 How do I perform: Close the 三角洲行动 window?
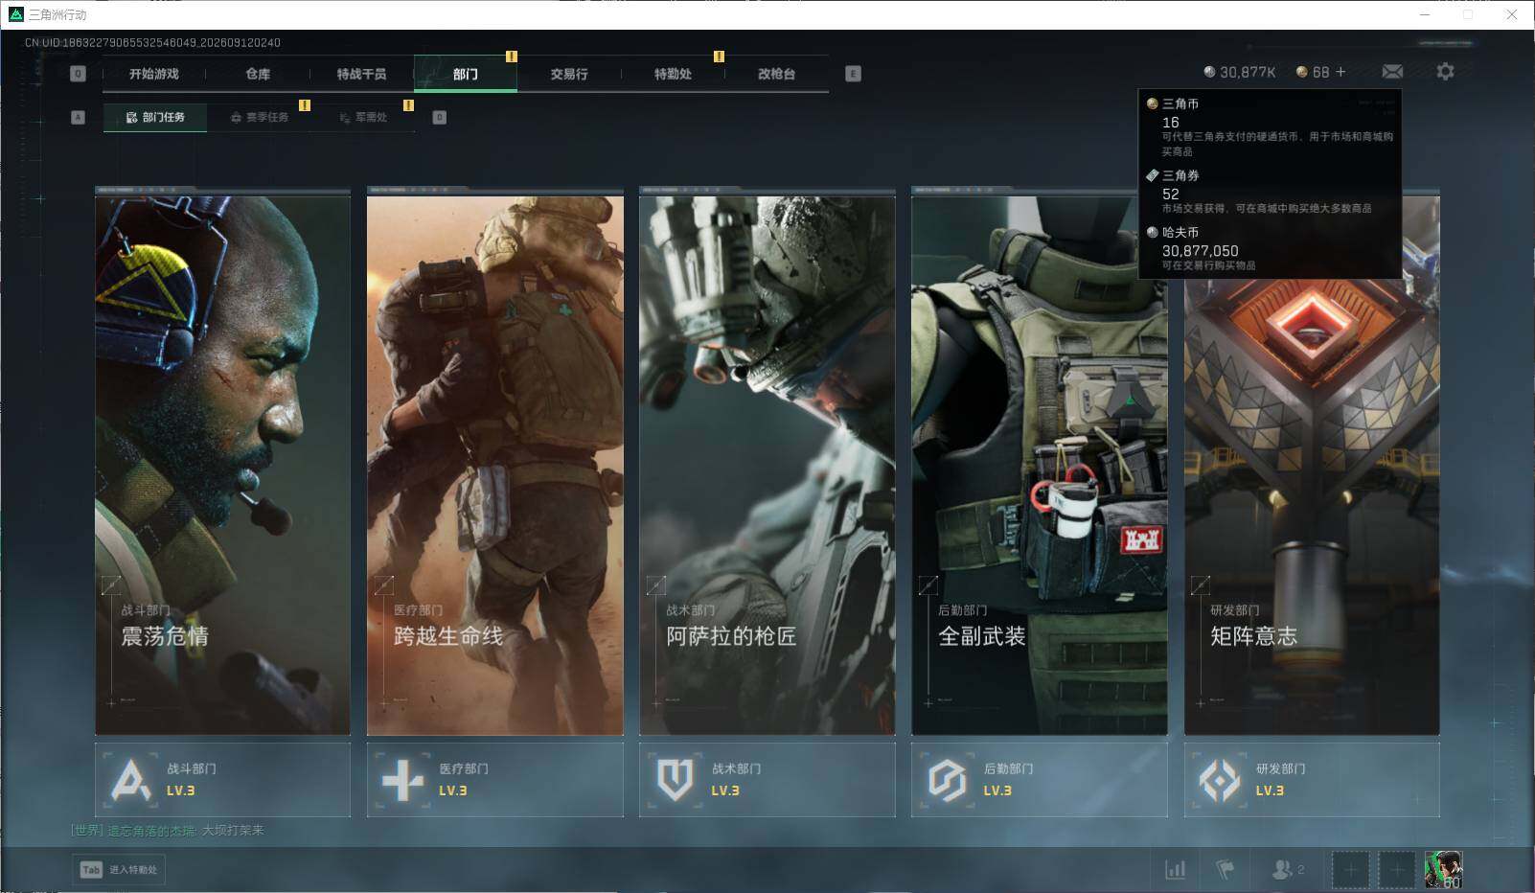(x=1512, y=14)
